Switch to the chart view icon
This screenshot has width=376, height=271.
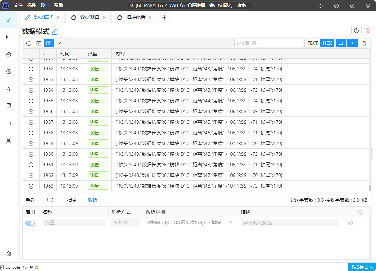59,43
